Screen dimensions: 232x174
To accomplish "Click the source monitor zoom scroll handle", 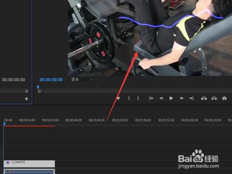I will (26, 91).
